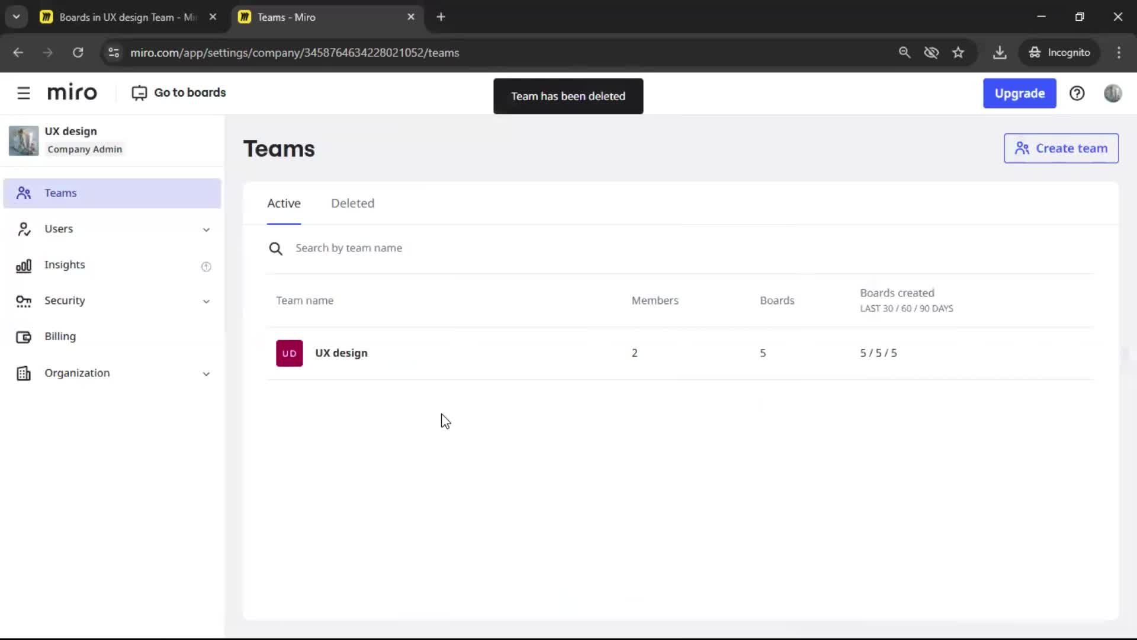
Task: Open the user profile avatar
Action: tap(1113, 94)
